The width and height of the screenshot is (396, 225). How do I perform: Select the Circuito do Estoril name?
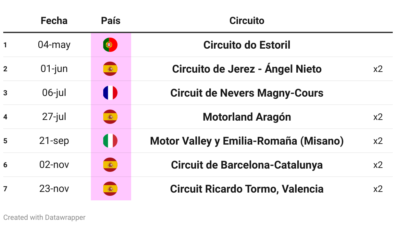(x=247, y=45)
